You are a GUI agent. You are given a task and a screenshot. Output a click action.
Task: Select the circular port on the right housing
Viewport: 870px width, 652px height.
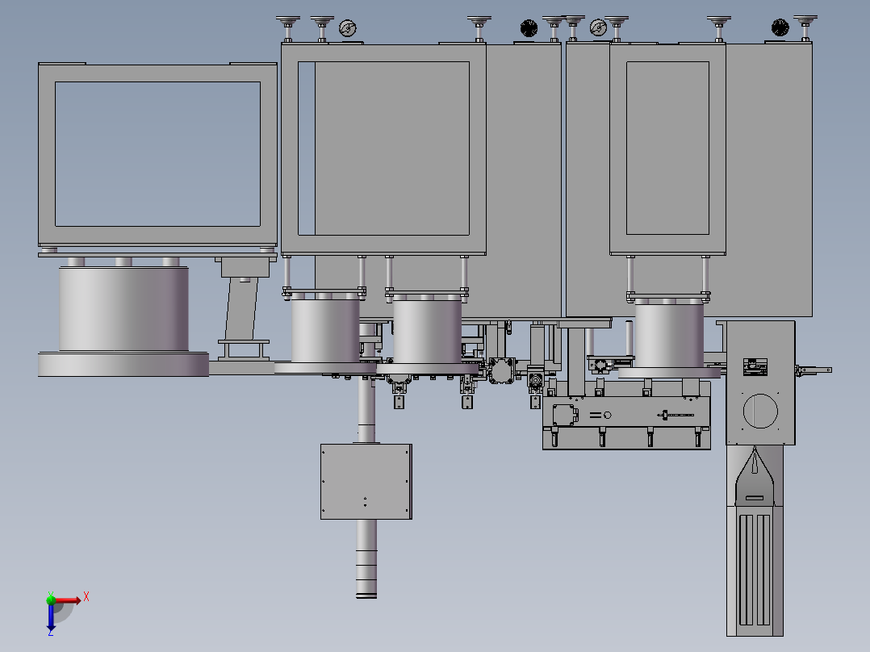pyautogui.click(x=760, y=412)
